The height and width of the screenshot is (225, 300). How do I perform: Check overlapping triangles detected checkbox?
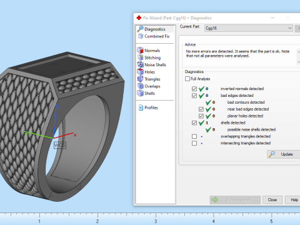coord(194,136)
